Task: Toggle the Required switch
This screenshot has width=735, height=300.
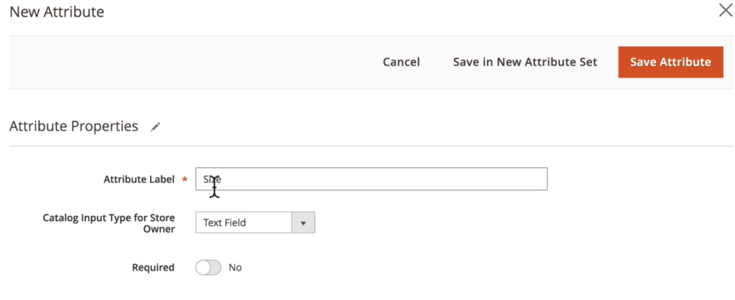Action: coord(208,268)
